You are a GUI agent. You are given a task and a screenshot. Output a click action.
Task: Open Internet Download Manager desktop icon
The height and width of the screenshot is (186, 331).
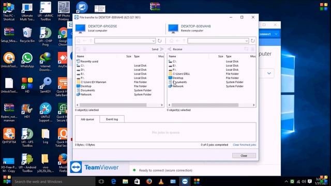click(45, 62)
